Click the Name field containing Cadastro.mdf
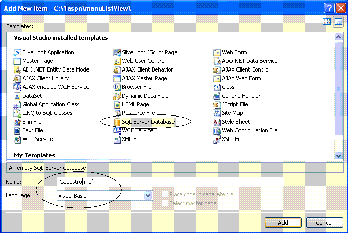Viewport: 348px width, 233px height. tap(170, 182)
